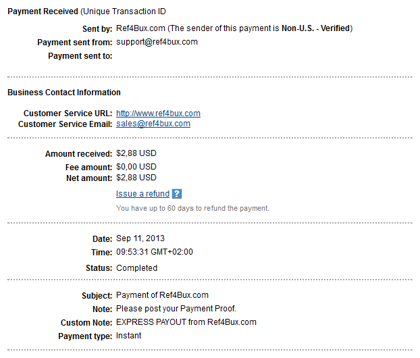
Task: Click the subject Payment of Ref4Bux.com
Action: point(162,295)
